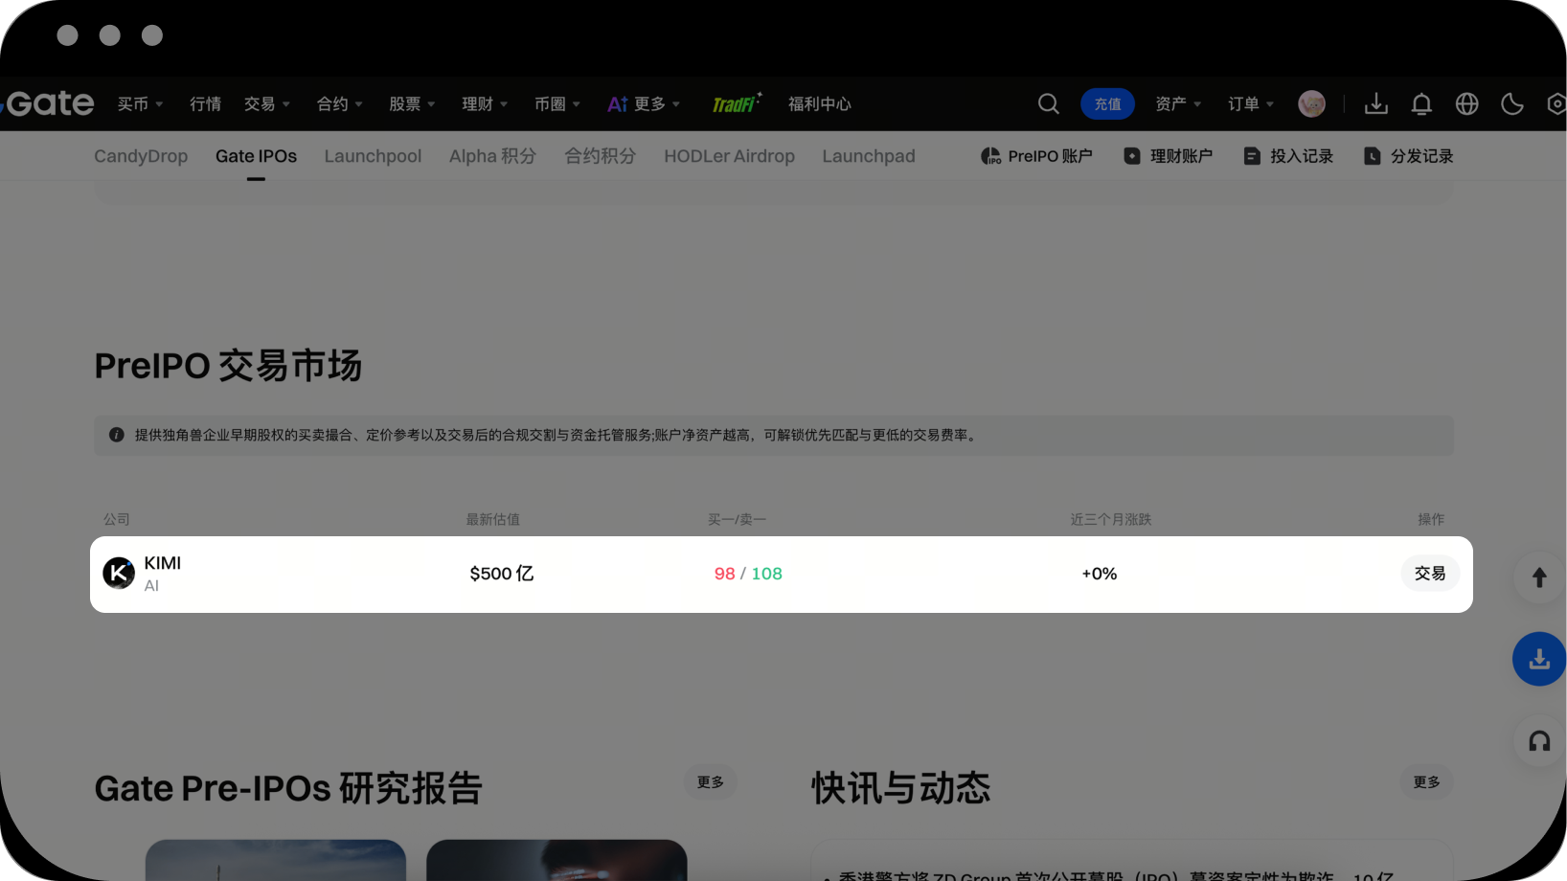Open customer support headset icon

(x=1539, y=741)
